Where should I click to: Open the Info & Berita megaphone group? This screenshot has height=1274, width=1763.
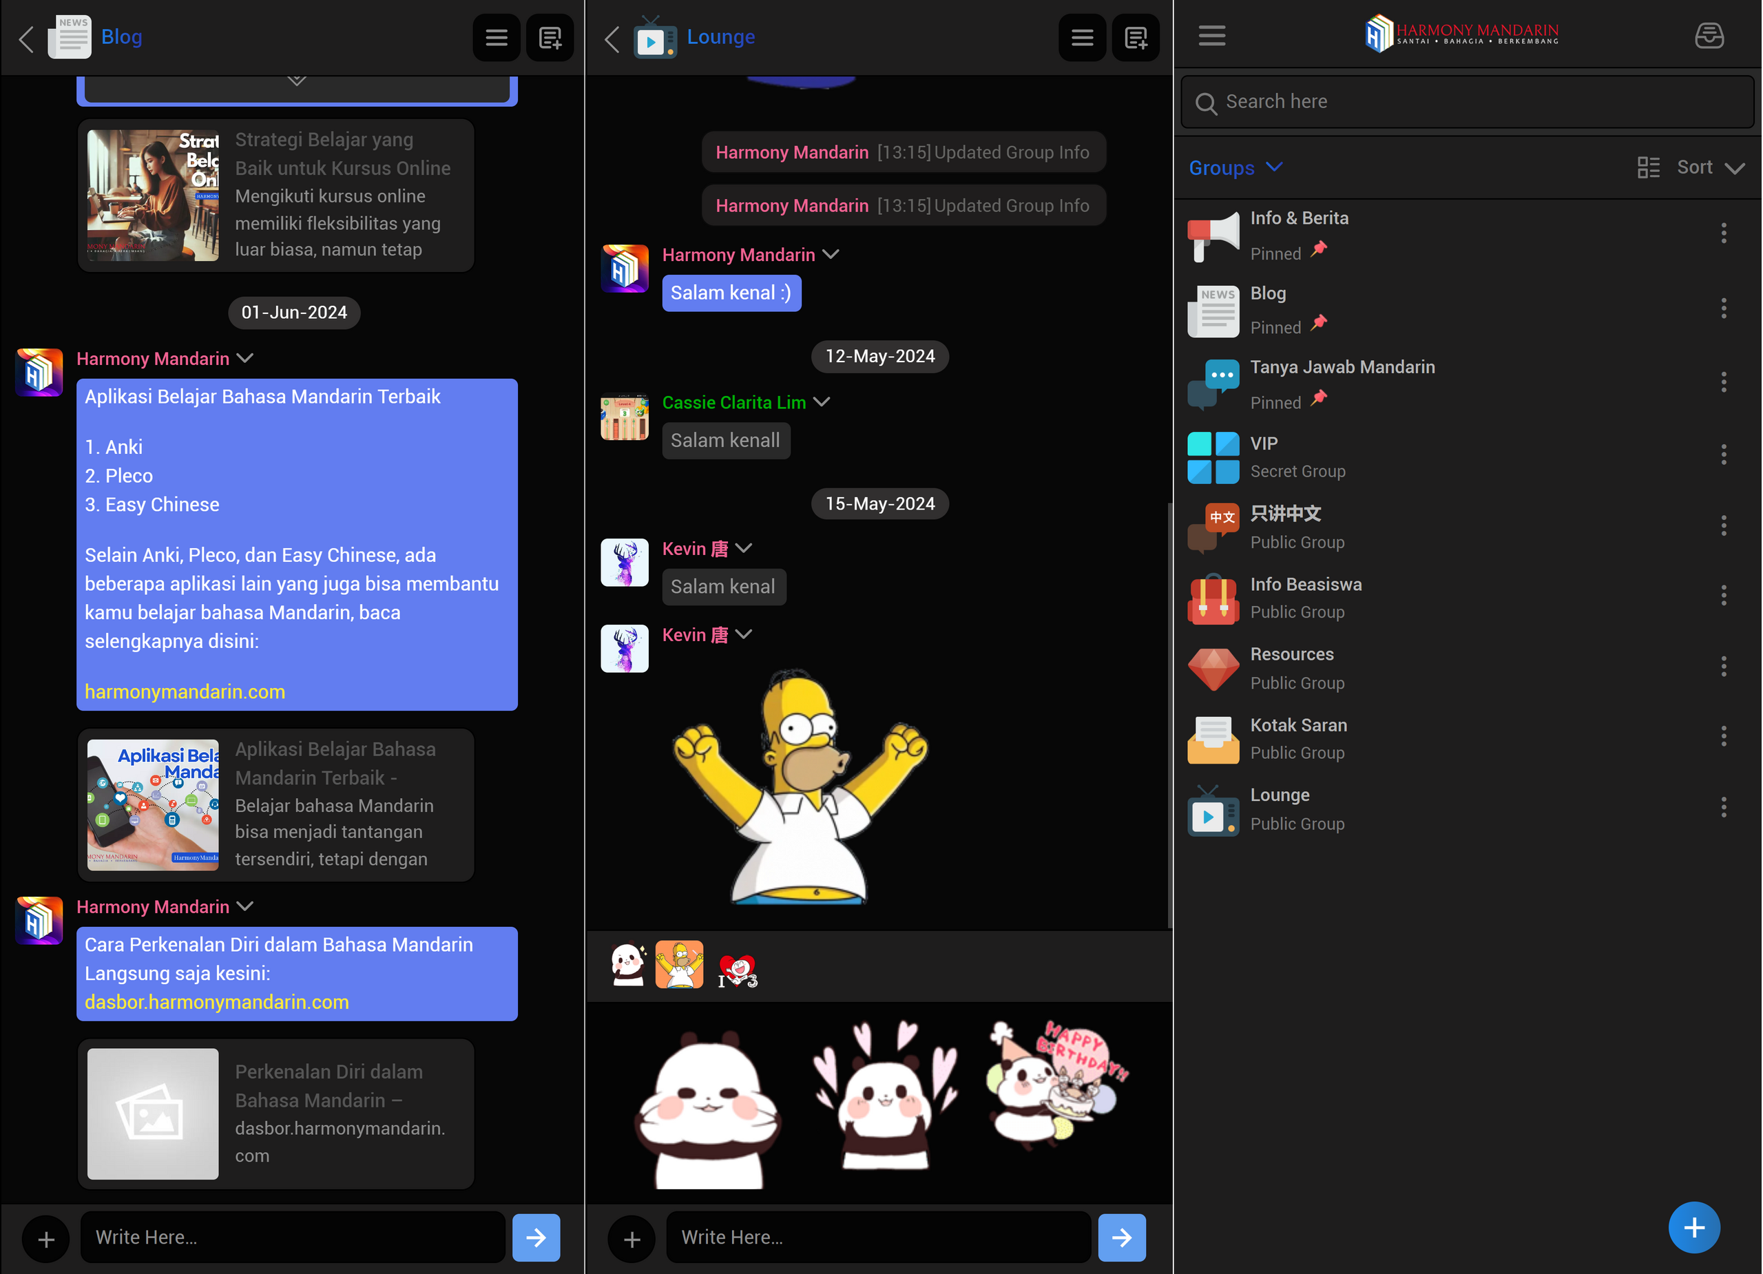[1213, 236]
